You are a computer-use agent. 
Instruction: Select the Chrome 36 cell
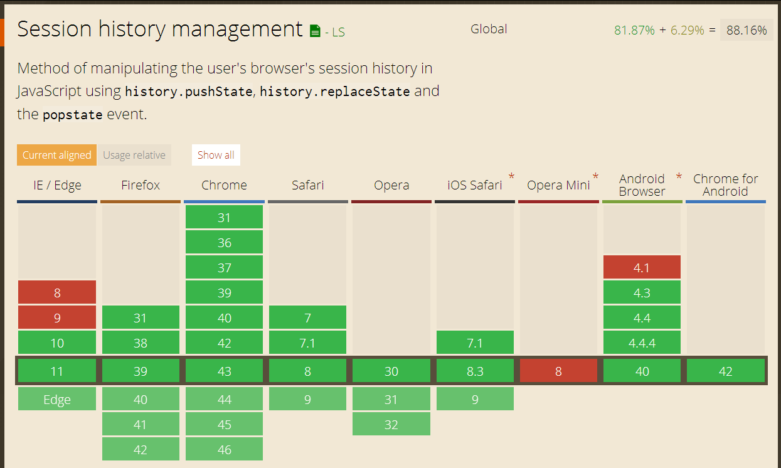[x=224, y=242]
